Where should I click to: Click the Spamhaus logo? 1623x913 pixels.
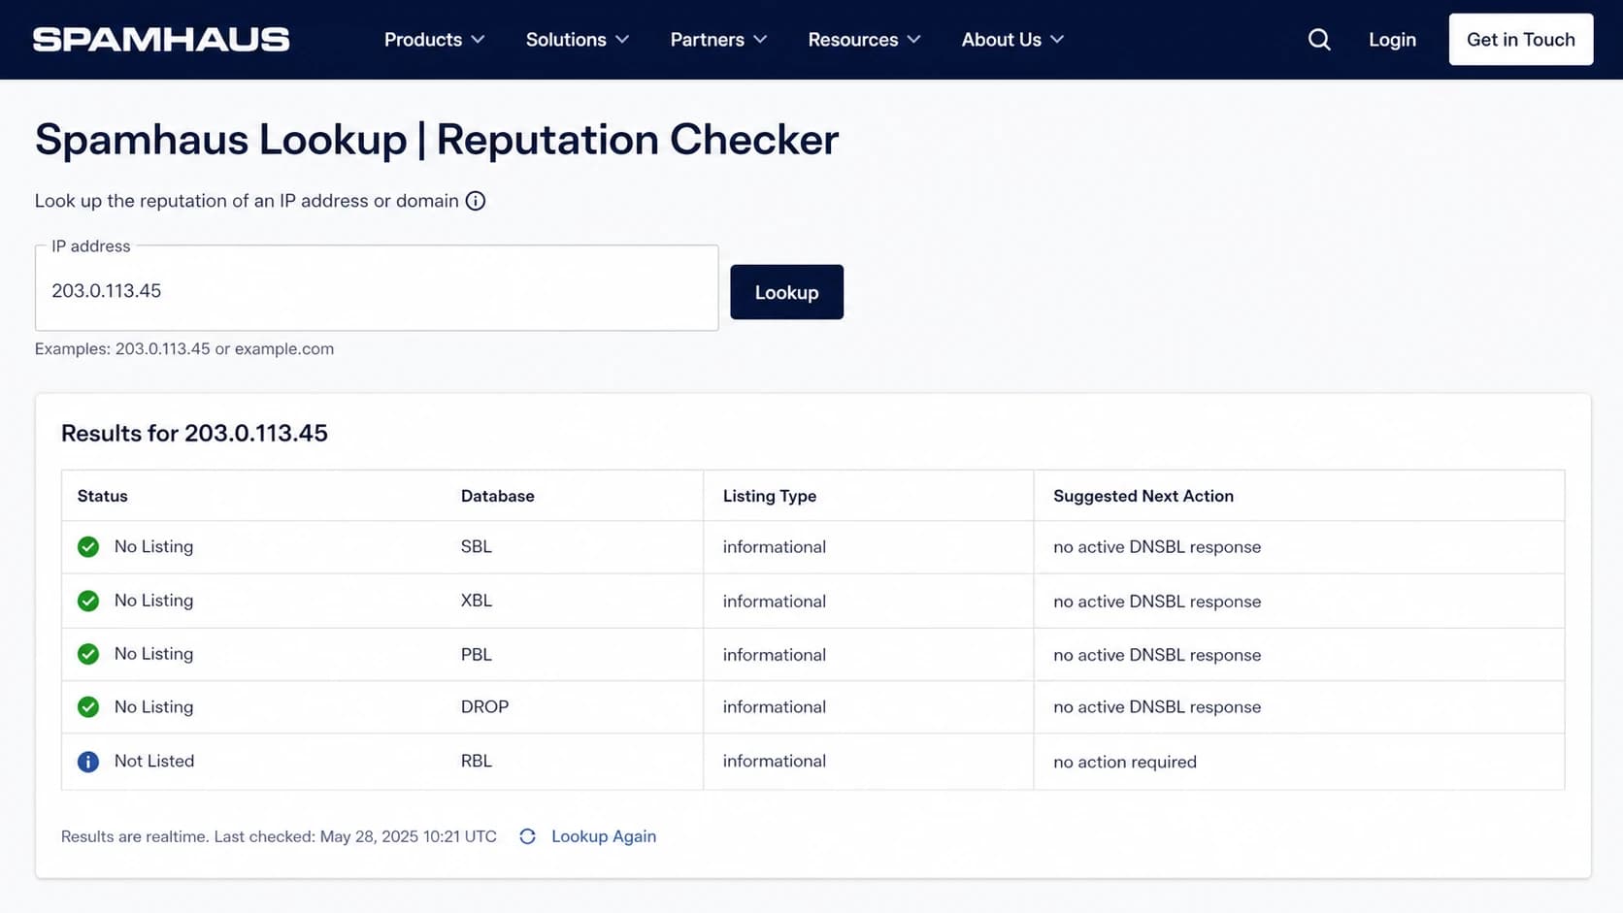coord(161,40)
